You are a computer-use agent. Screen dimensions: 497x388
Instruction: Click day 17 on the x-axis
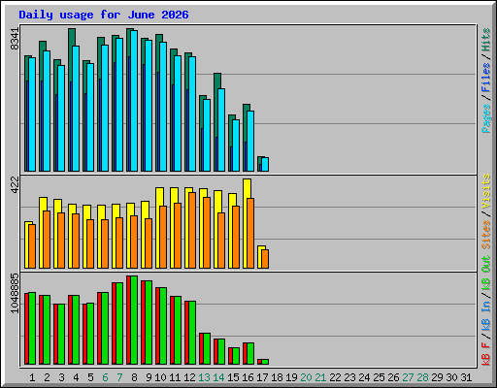262,377
